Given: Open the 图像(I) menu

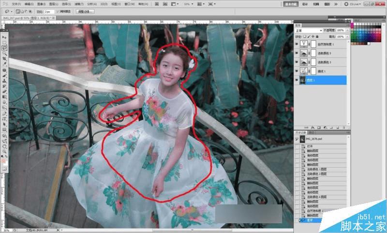Looking at the screenshot, I should (42, 4).
